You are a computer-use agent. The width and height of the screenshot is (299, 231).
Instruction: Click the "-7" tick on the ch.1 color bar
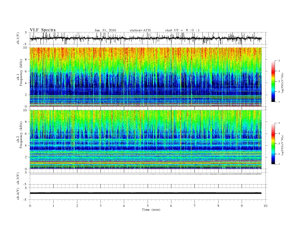pos(279,102)
